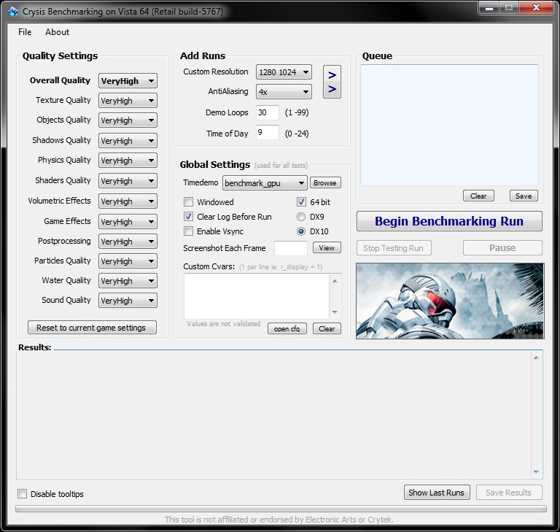Viewport: 560px width, 532px height.
Task: Click Begin Benchmarking Run
Action: click(449, 221)
